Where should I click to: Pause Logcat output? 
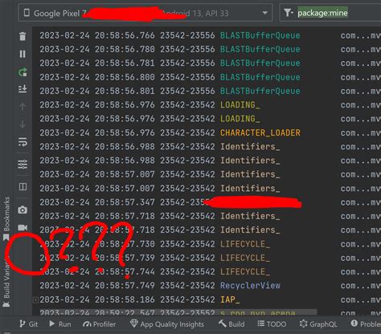click(x=23, y=54)
